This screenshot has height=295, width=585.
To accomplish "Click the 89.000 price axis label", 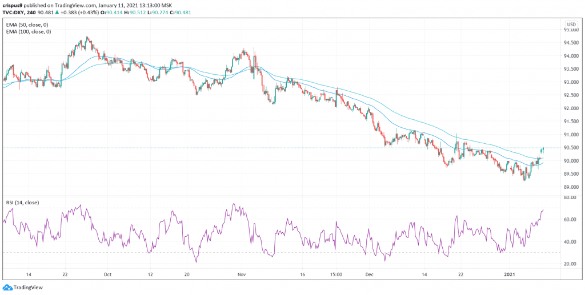I will (571, 187).
